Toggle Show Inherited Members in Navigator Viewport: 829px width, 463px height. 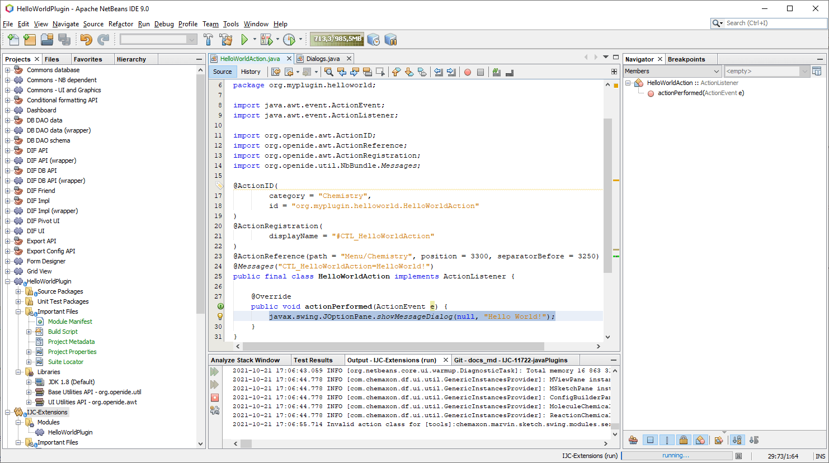point(633,440)
